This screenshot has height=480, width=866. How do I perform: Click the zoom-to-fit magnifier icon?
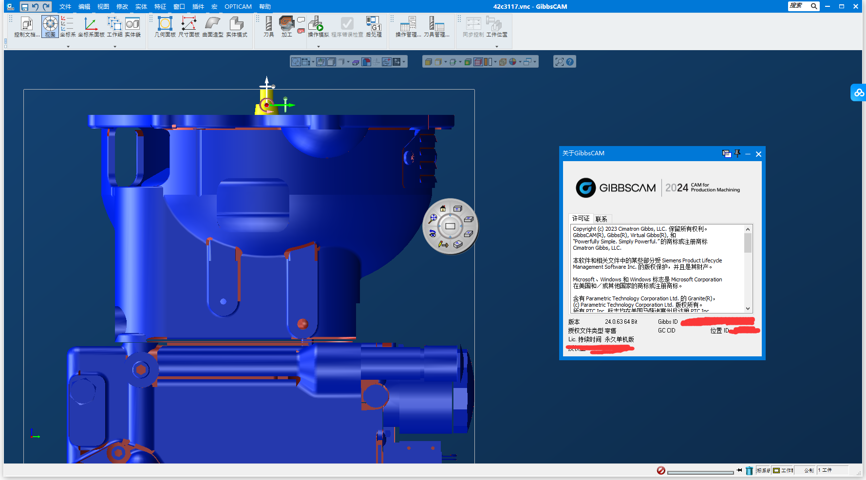(x=559, y=62)
